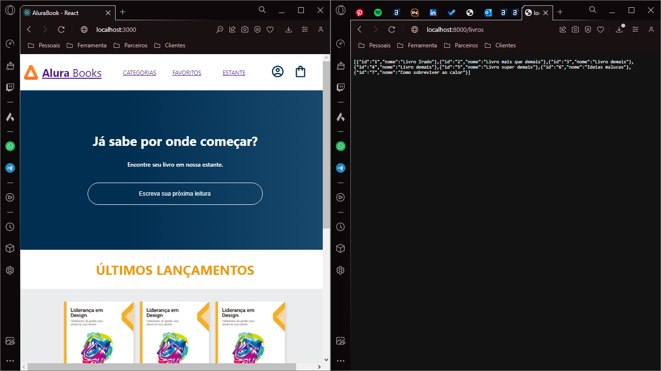The height and width of the screenshot is (371, 661).
Task: Open LinkedIn pinned tab in localhost:8000 window
Action: tap(433, 13)
